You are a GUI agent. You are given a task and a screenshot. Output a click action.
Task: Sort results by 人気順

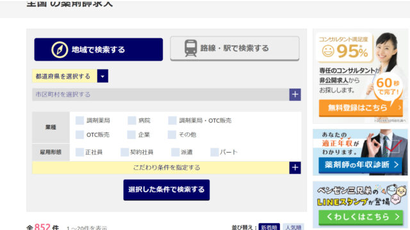pos(293,227)
